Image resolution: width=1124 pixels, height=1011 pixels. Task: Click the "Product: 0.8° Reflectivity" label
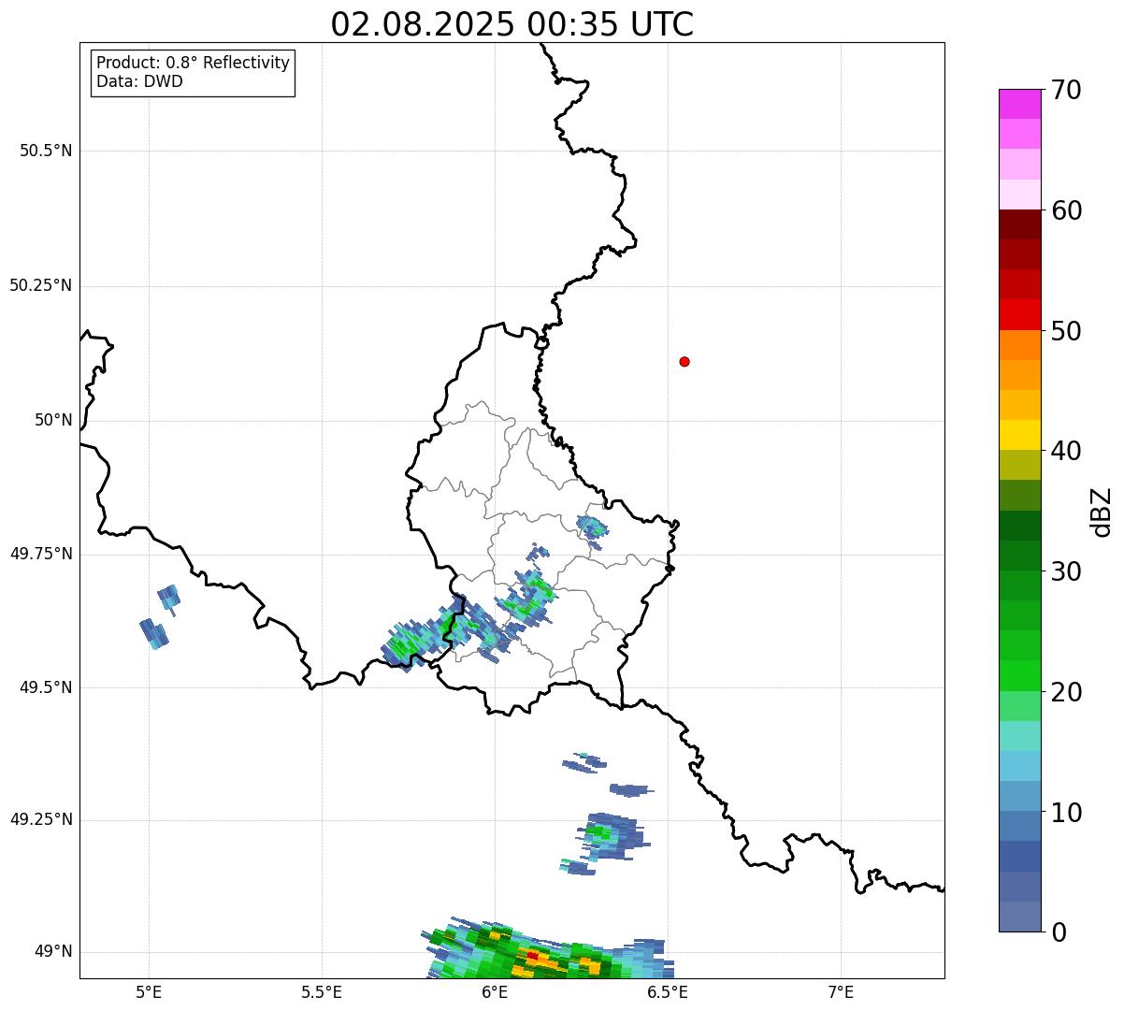point(194,64)
